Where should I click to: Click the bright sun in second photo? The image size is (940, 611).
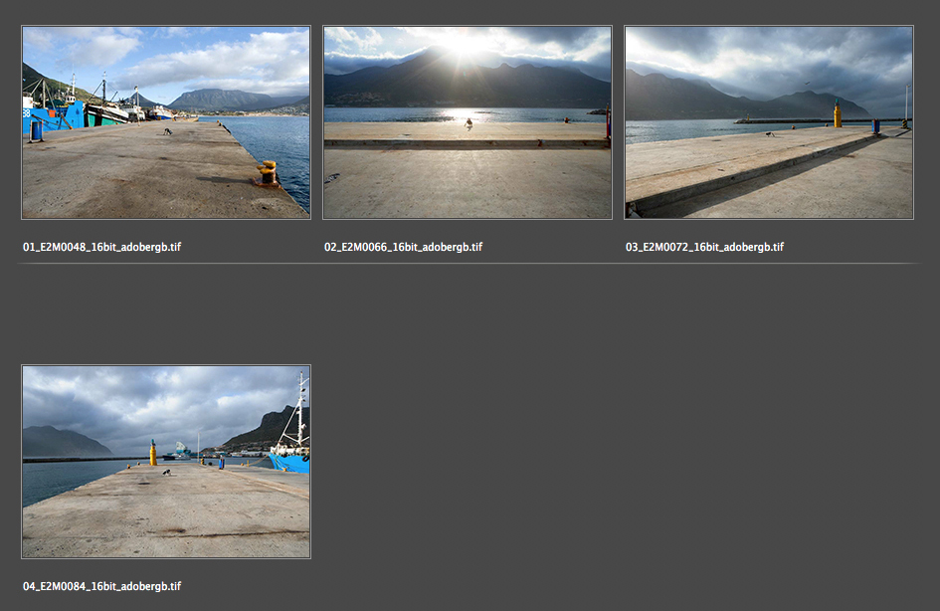pyautogui.click(x=467, y=43)
